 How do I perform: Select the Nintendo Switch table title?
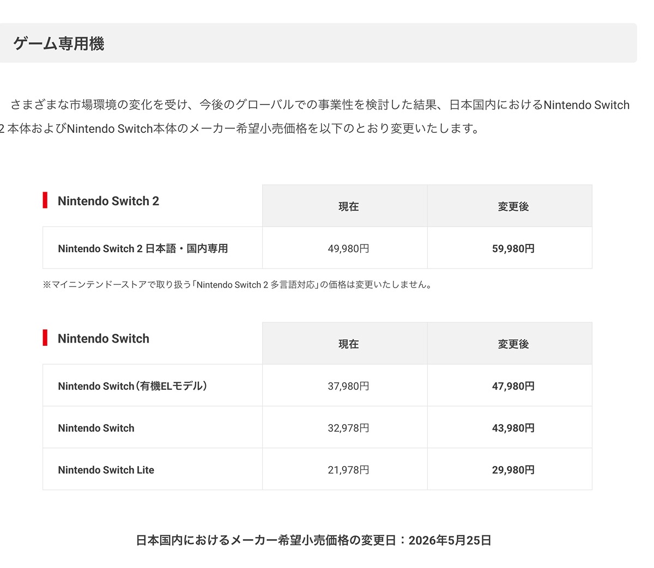pos(104,339)
